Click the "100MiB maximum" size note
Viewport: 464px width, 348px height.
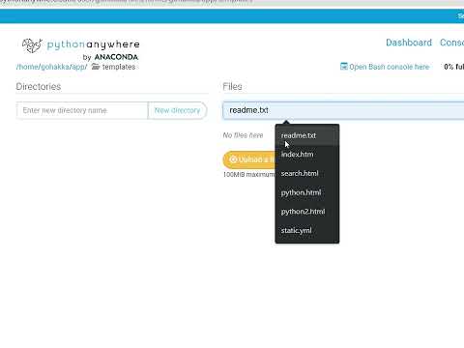coord(248,174)
